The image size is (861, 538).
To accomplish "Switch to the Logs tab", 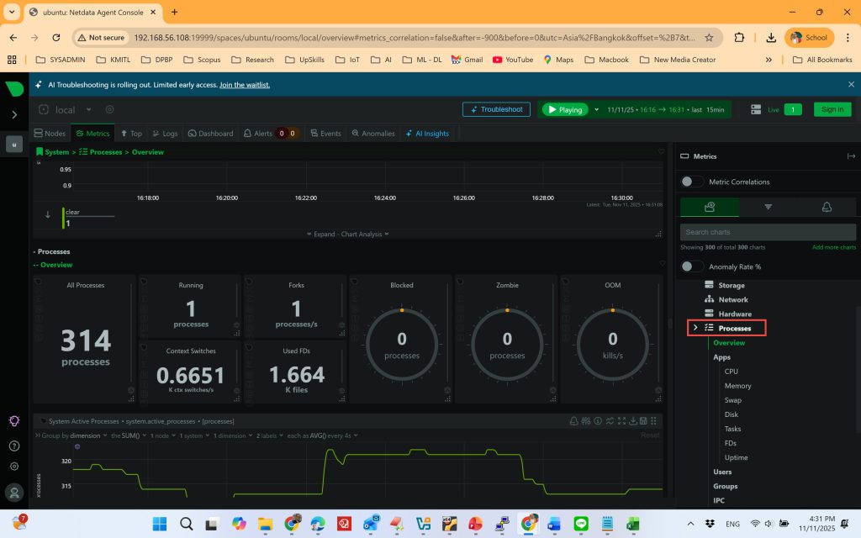I will click(x=164, y=134).
